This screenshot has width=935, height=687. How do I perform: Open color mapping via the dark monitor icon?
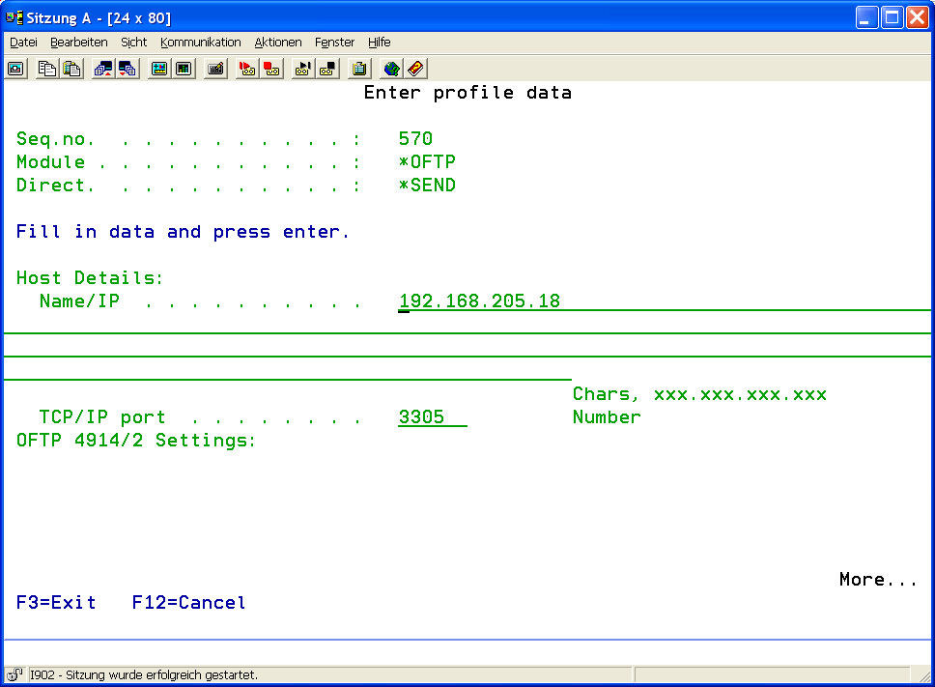[x=184, y=69]
